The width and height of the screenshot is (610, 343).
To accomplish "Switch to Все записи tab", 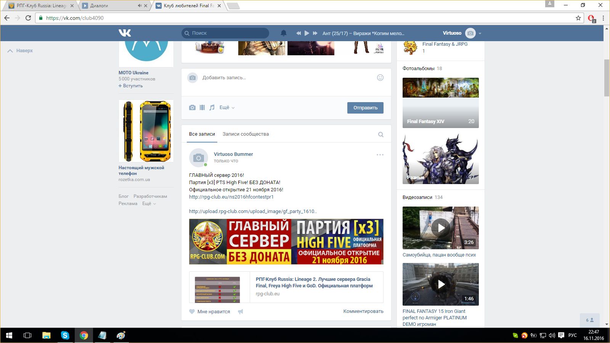I will click(x=202, y=134).
